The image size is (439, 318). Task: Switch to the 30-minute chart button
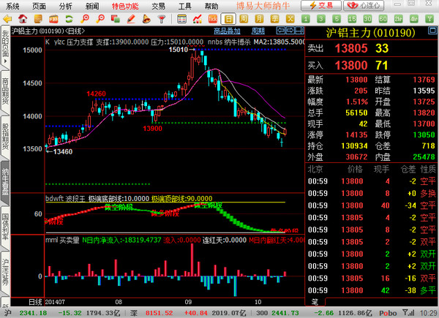coord(367,19)
